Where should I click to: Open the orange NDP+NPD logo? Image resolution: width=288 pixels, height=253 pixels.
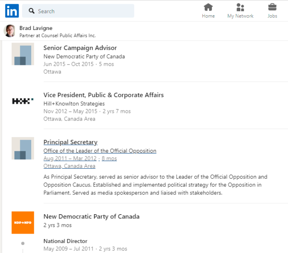point(23,223)
